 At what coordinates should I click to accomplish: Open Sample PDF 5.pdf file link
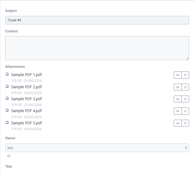point(26,123)
